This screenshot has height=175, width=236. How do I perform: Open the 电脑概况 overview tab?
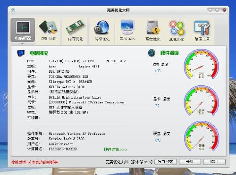23,30
